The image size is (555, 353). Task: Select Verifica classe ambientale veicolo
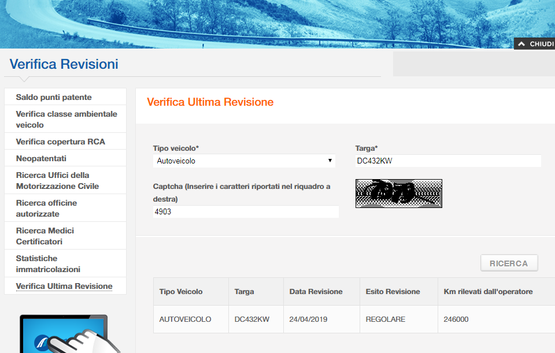click(x=66, y=120)
